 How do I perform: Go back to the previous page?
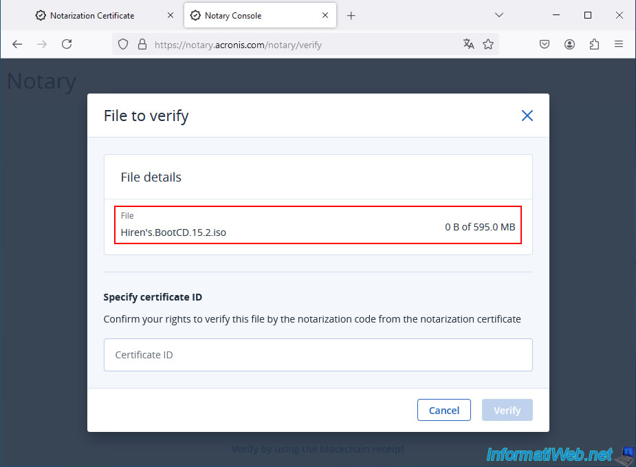[17, 44]
